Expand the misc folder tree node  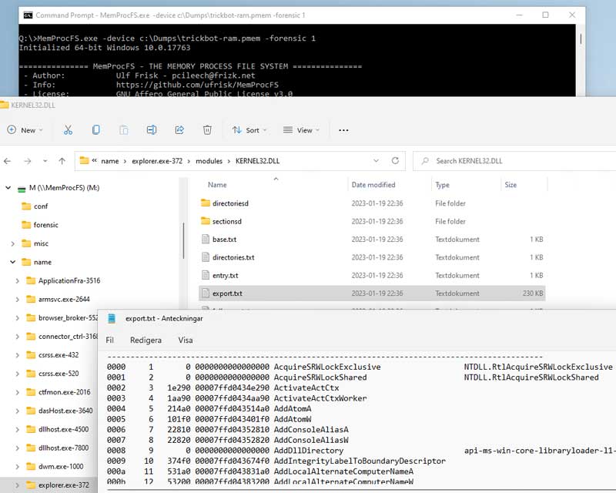[x=12, y=243]
